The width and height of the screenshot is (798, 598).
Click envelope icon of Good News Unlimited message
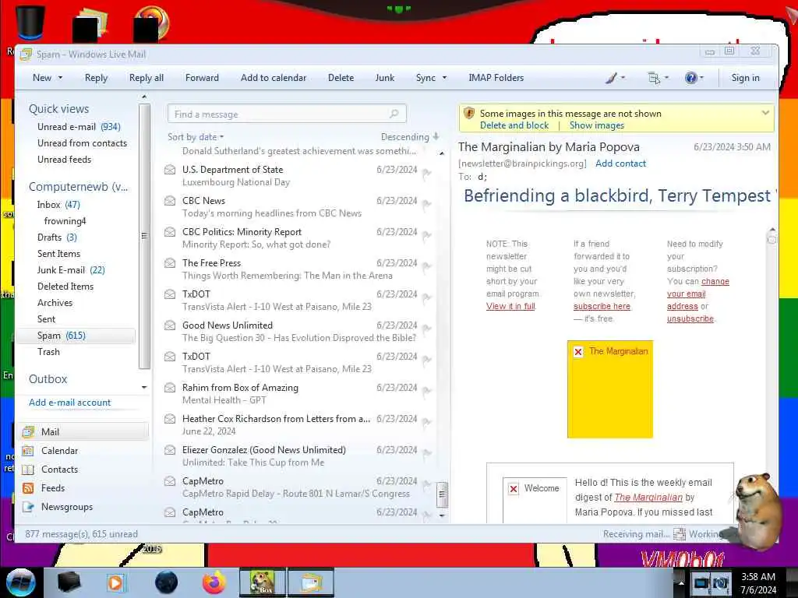click(170, 325)
